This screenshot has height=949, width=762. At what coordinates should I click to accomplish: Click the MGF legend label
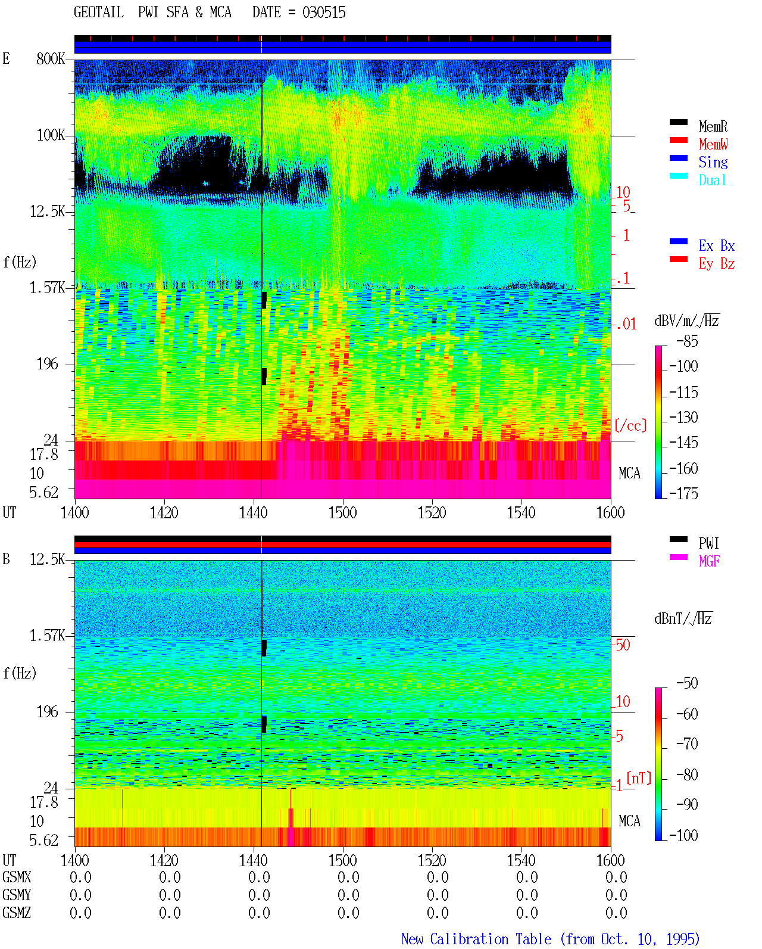tap(709, 561)
